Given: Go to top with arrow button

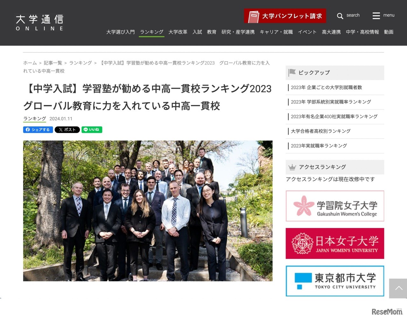Looking at the screenshot, I should 398,288.
